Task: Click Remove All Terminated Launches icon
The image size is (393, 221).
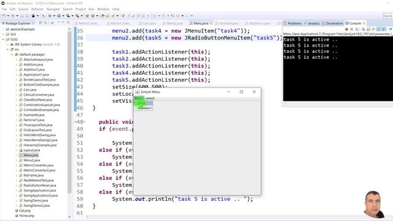Action: pos(356,29)
